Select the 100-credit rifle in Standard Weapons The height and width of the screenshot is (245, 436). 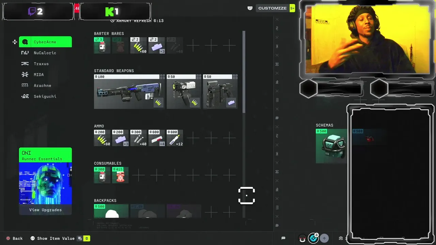[129, 92]
